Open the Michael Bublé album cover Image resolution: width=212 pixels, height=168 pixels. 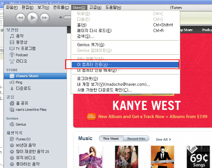(x=162, y=157)
